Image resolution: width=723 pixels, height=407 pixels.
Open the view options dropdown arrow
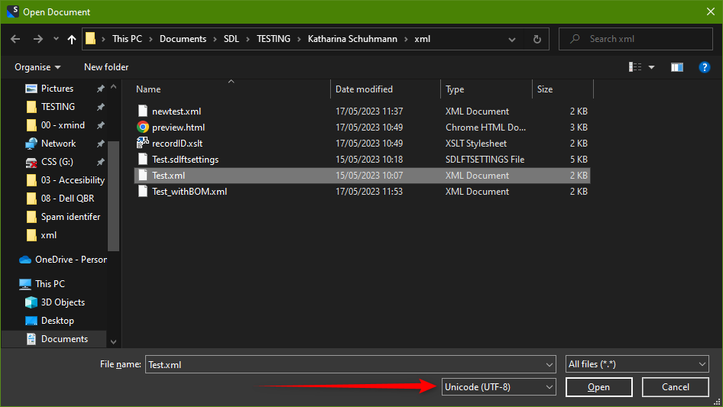point(651,67)
